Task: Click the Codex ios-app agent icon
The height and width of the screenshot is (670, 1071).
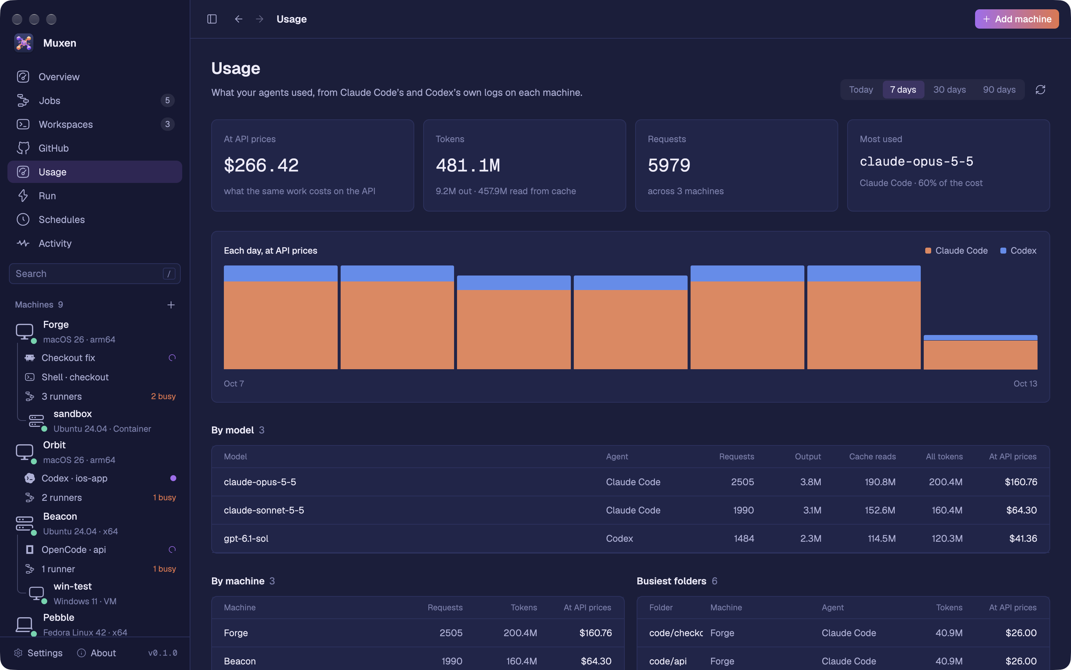Action: pos(30,478)
